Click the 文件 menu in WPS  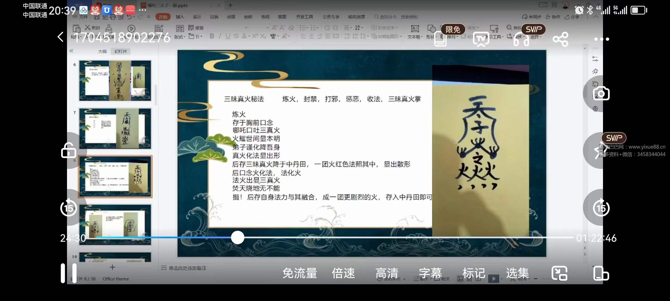click(x=80, y=17)
